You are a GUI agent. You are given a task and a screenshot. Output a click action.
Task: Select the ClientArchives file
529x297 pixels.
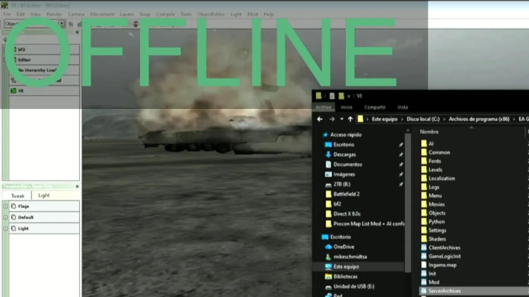[x=444, y=247]
